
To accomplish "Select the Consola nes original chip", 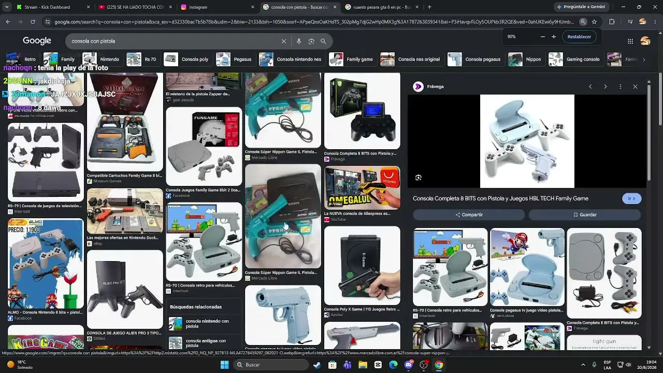I will pos(411,60).
